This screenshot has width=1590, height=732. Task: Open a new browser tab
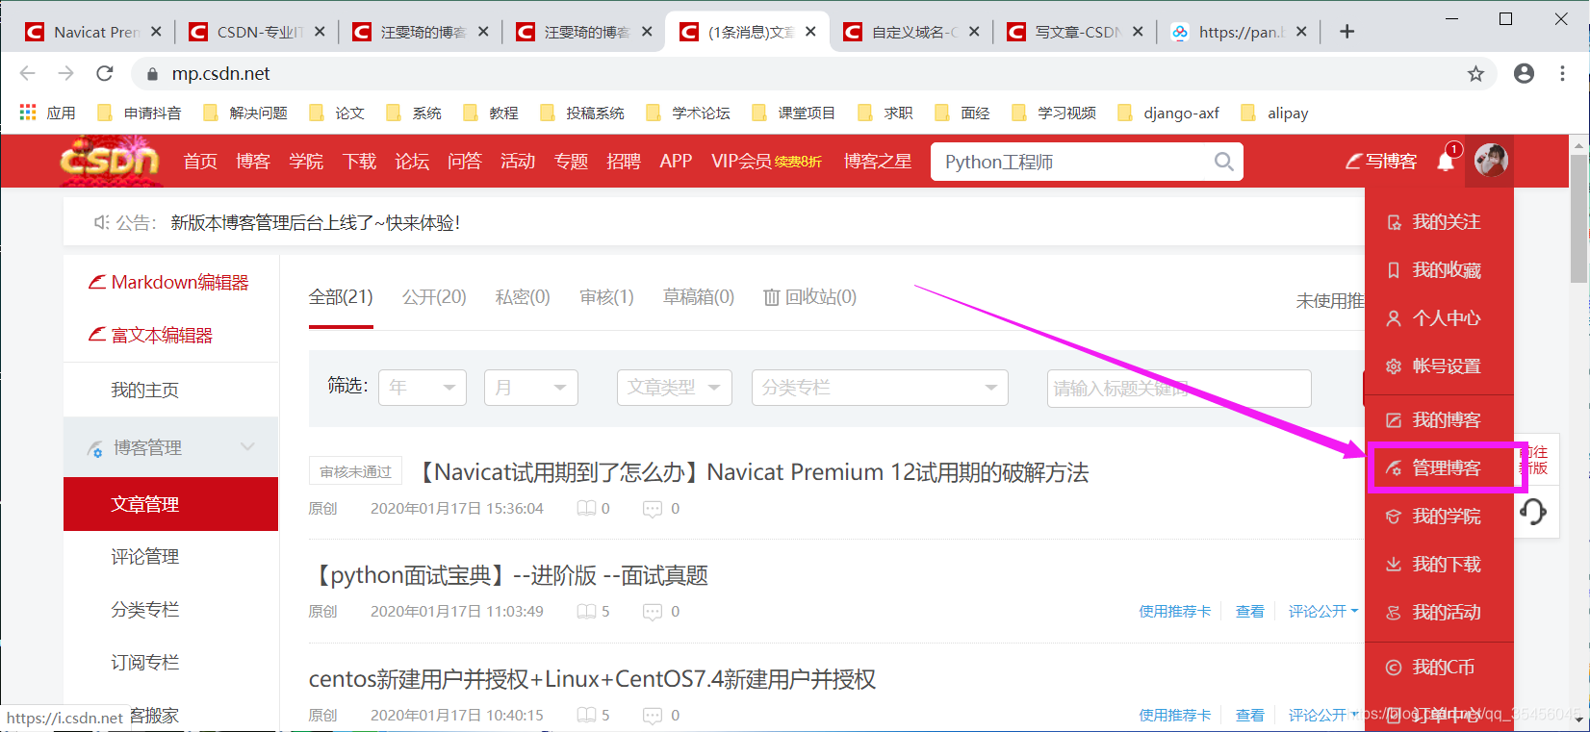point(1346,32)
